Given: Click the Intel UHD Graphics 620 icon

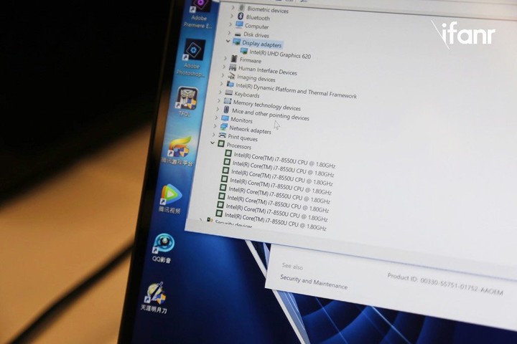Looking at the screenshot, I should [244, 51].
